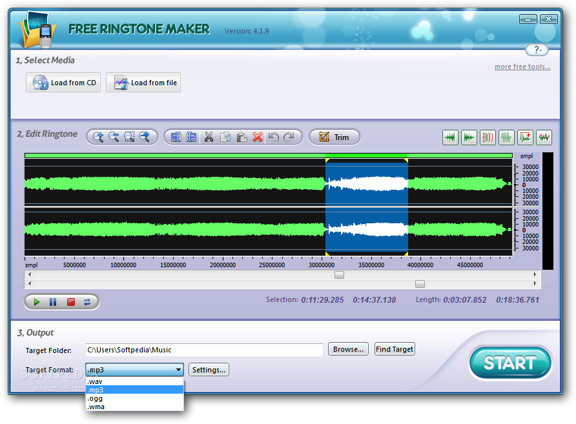Trim the audio to selection
The width and height of the screenshot is (576, 424).
(334, 137)
